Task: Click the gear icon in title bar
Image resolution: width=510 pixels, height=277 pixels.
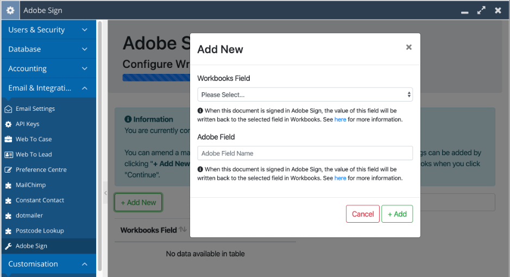Action: click(x=10, y=10)
